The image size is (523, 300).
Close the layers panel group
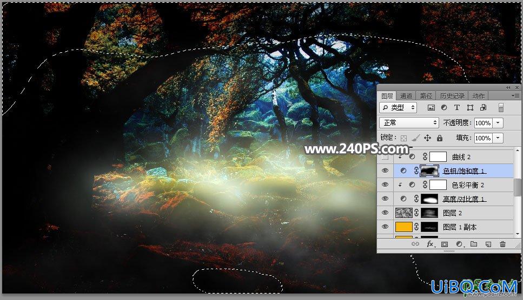517,88
